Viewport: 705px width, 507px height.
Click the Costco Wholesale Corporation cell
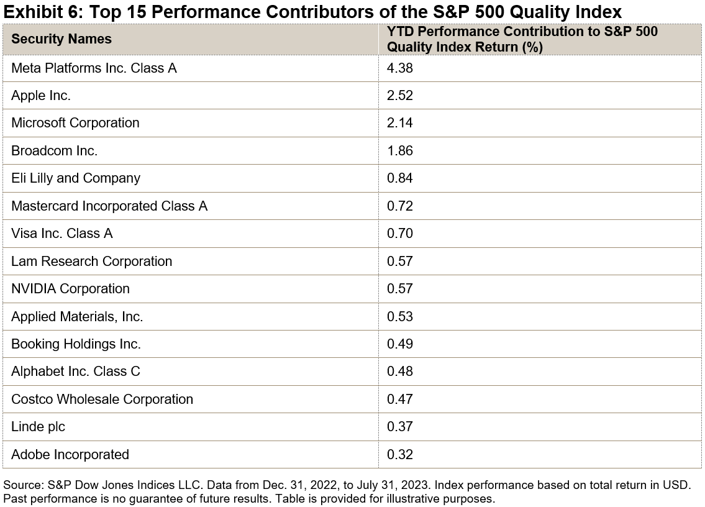coord(102,399)
